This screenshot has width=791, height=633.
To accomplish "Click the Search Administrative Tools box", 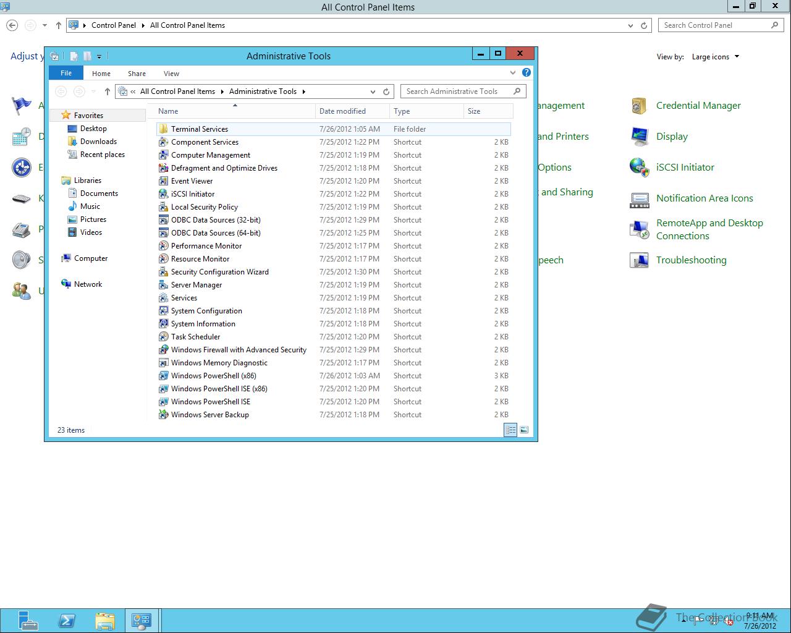I will coord(463,91).
